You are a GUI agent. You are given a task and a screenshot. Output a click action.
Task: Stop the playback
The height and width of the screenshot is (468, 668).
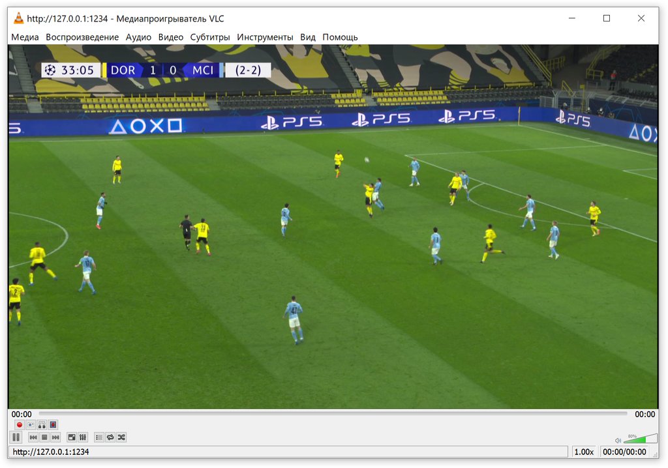pyautogui.click(x=44, y=437)
